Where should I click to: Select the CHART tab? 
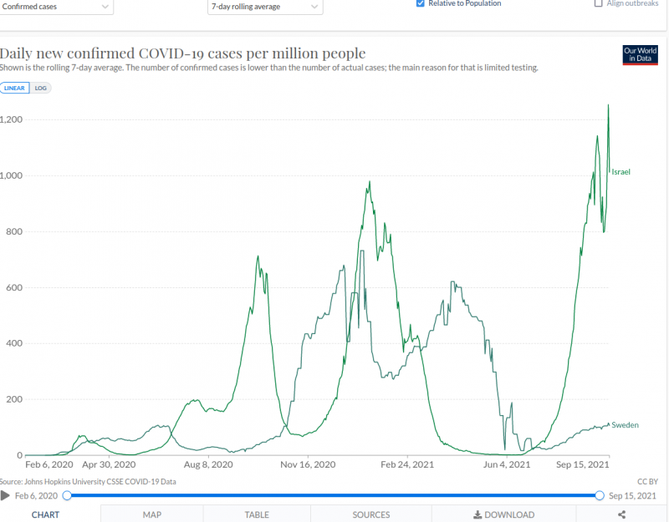point(45,515)
